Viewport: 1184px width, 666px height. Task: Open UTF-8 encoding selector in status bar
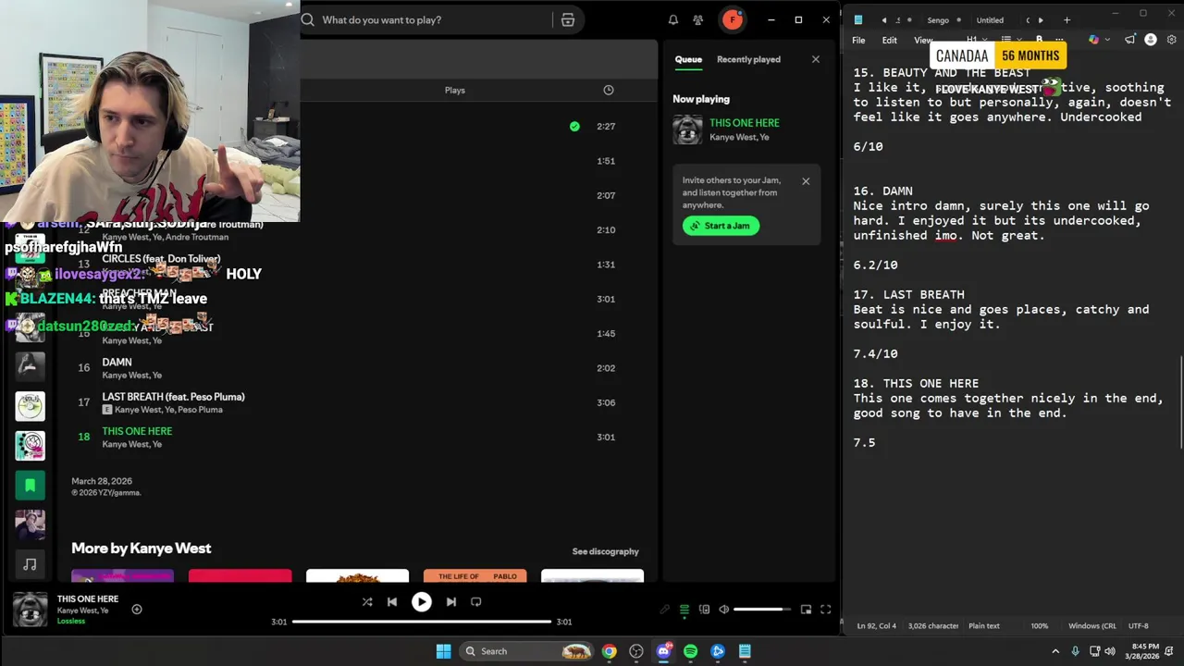pos(1139,625)
